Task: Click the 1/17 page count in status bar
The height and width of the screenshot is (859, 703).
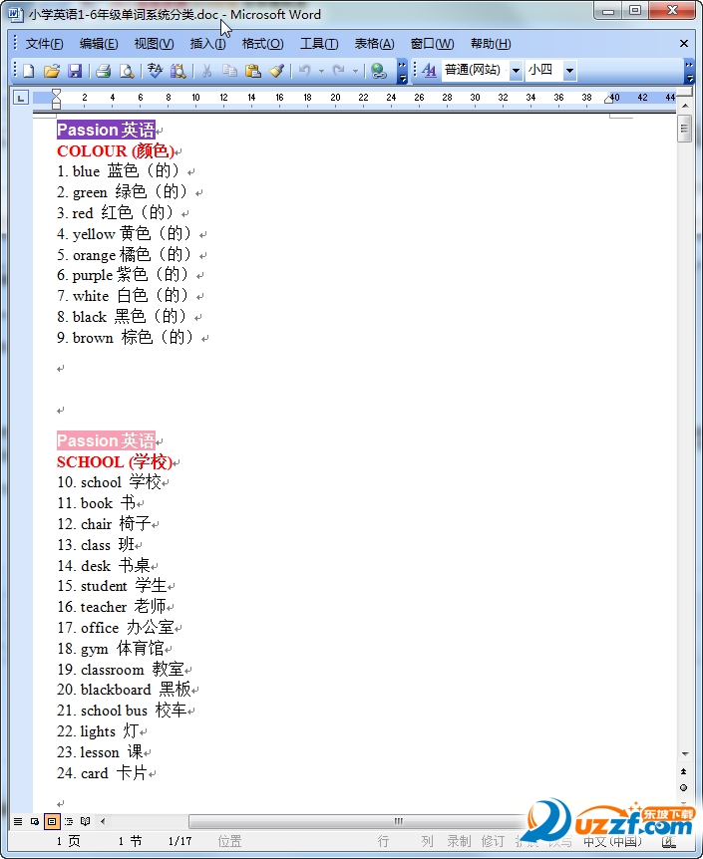Action: [x=179, y=841]
